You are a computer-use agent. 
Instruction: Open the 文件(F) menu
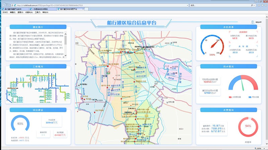tap(5, 12)
